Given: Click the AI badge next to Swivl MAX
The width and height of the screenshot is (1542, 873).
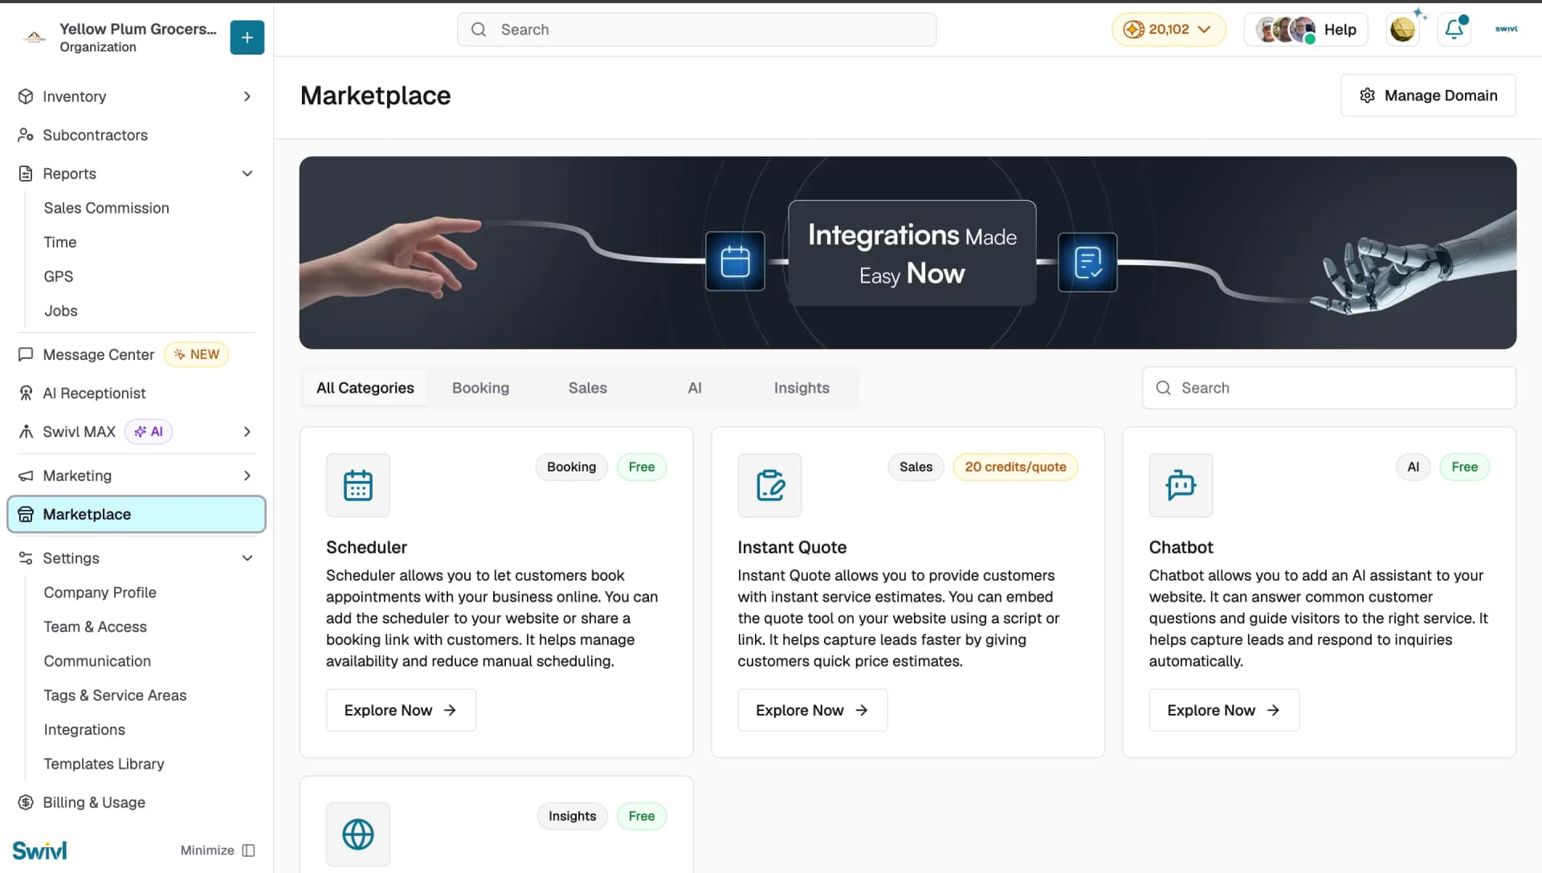Looking at the screenshot, I should pyautogui.click(x=149, y=431).
